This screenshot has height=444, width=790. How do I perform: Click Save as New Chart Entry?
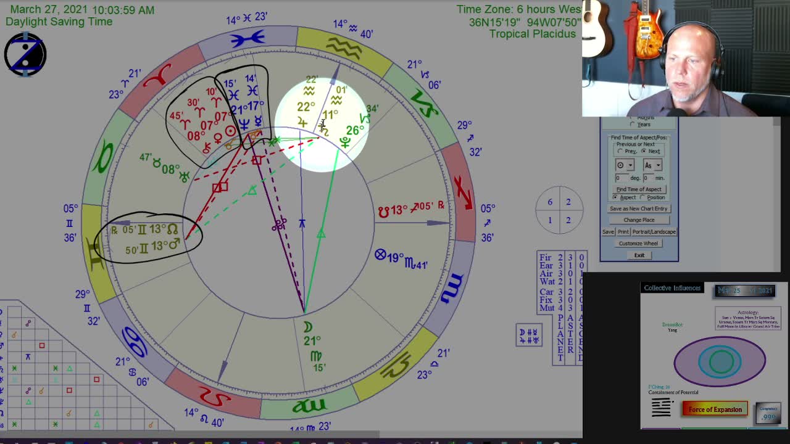639,208
